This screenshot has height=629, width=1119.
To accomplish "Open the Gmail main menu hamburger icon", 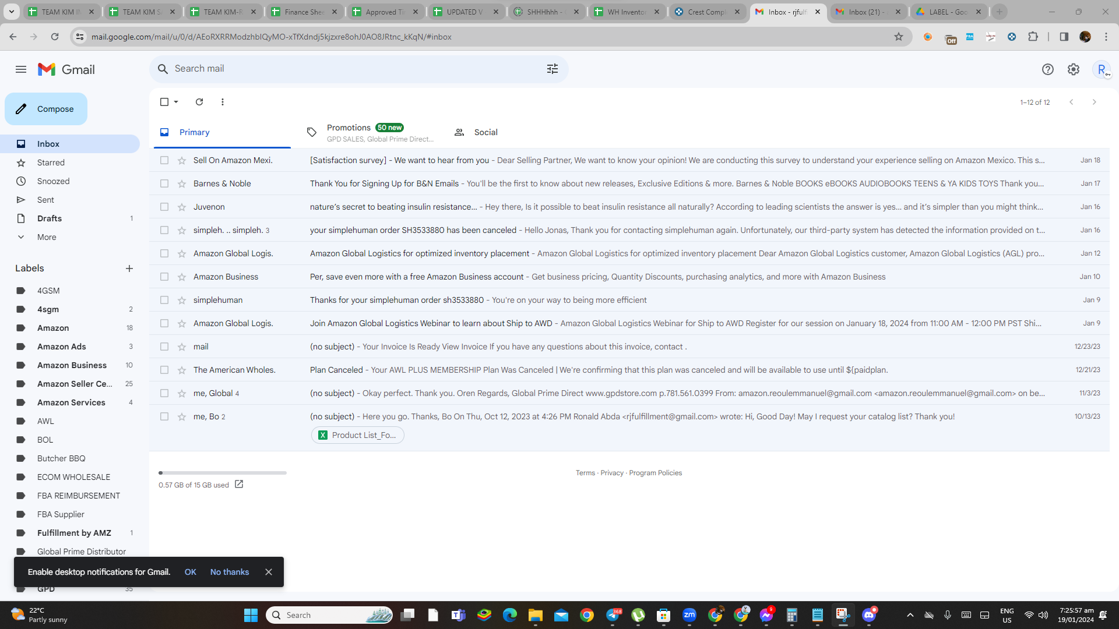I will [x=21, y=69].
